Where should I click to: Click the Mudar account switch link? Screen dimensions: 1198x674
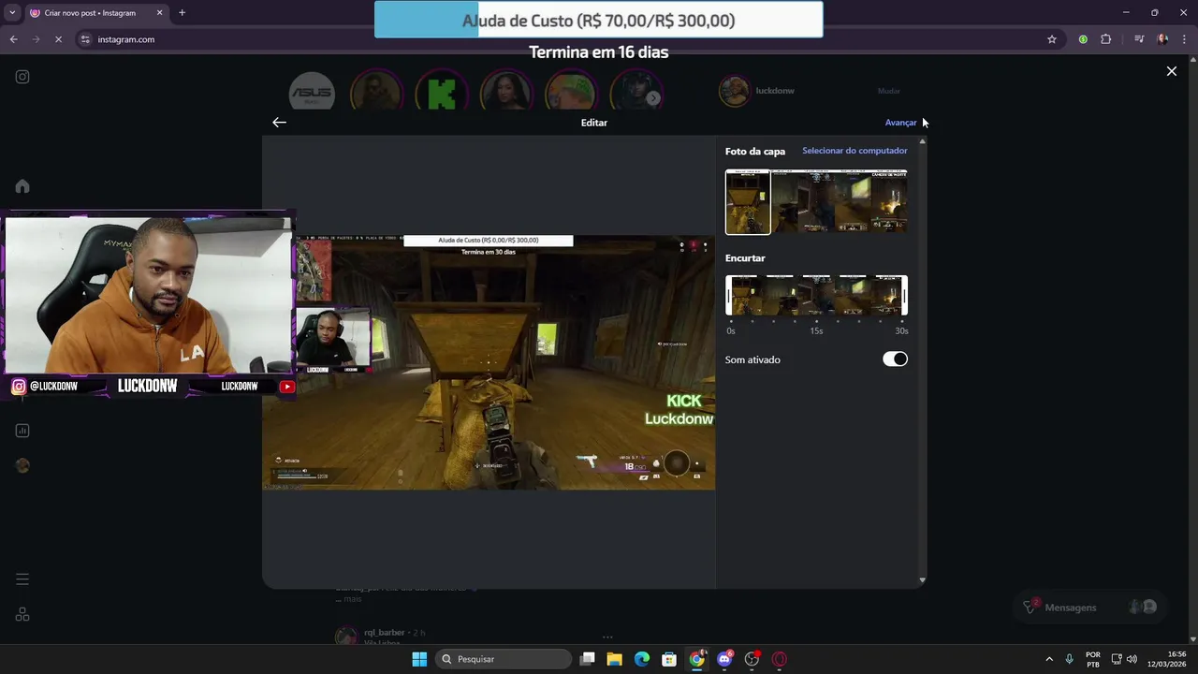888,91
